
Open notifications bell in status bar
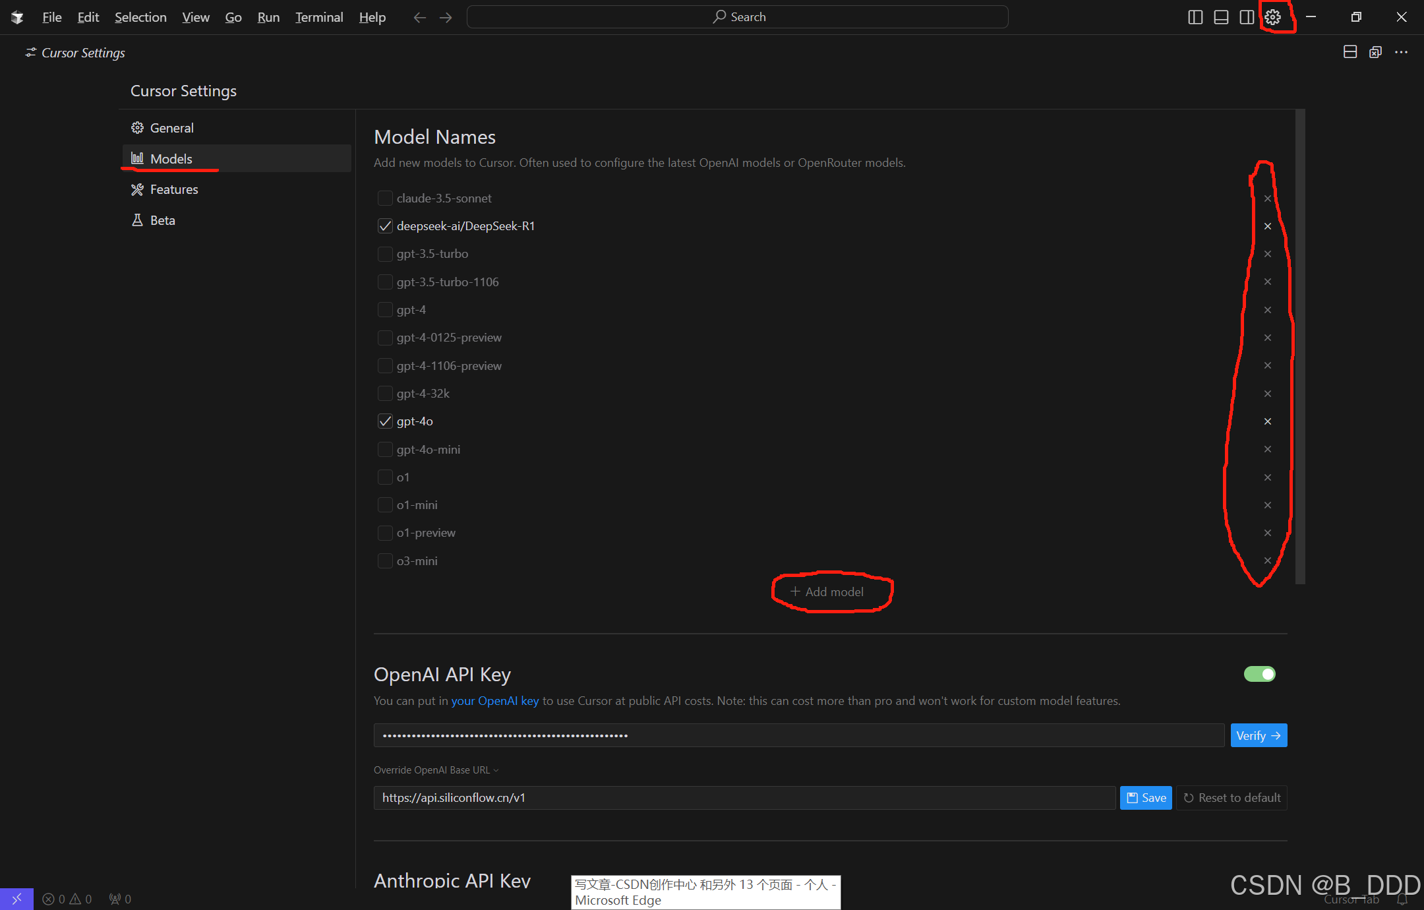pos(1403,898)
